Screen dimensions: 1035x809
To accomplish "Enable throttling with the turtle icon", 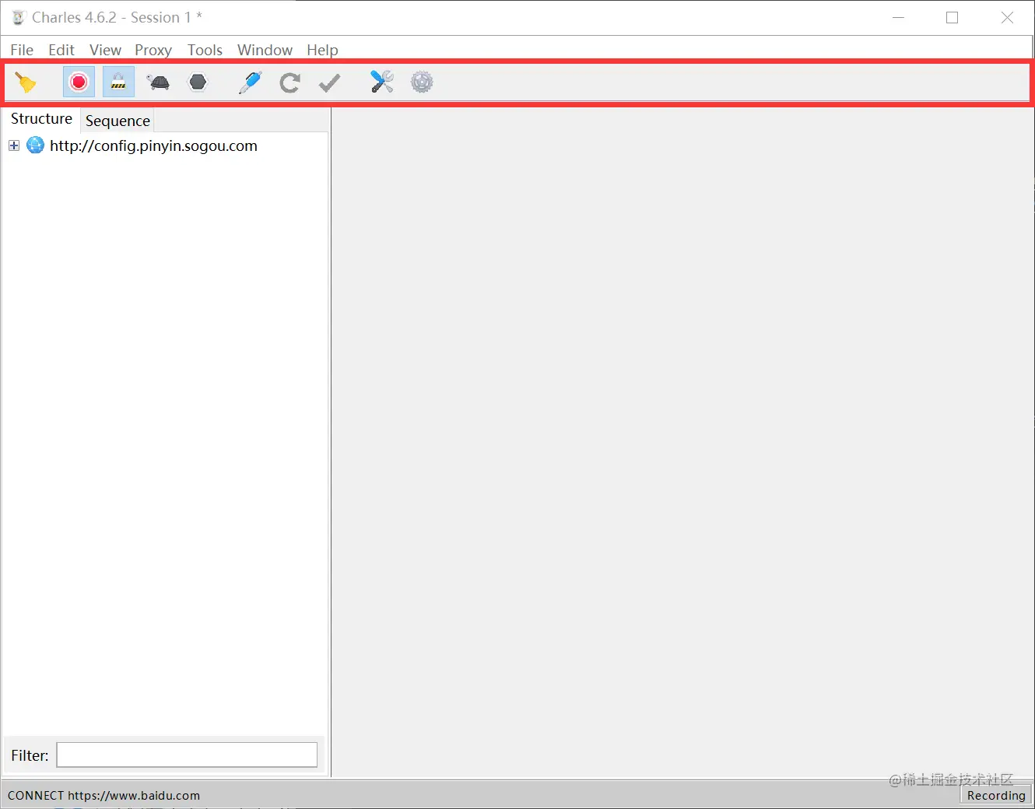I will [159, 82].
